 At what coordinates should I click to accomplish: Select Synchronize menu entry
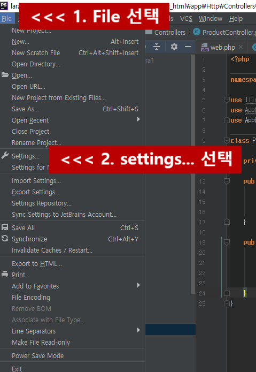(x=73, y=239)
